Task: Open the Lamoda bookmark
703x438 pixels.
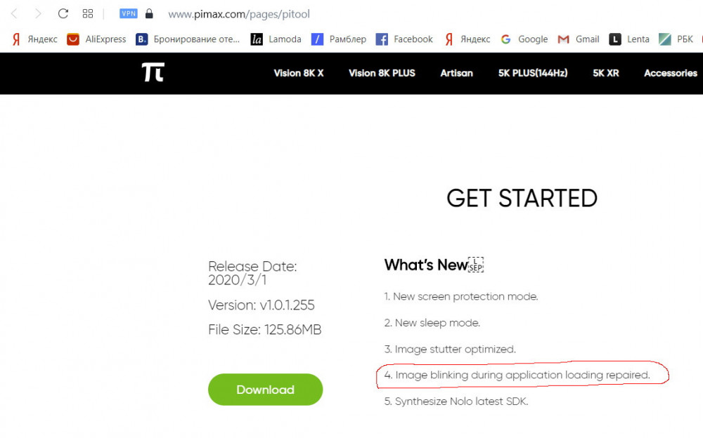Action: click(x=276, y=39)
